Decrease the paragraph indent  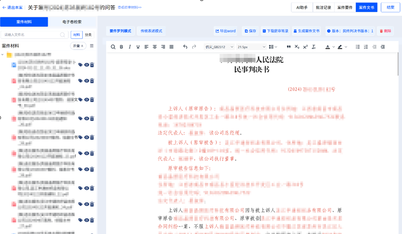[x=374, y=47]
